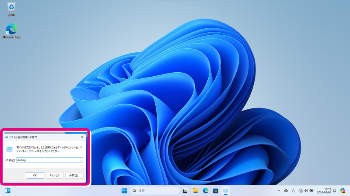Show hidden system tray icons

click(279, 191)
